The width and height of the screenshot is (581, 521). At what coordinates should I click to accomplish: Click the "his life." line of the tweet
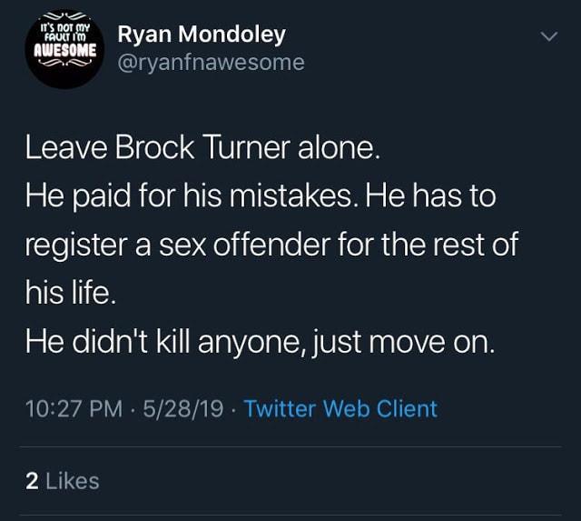coord(71,293)
